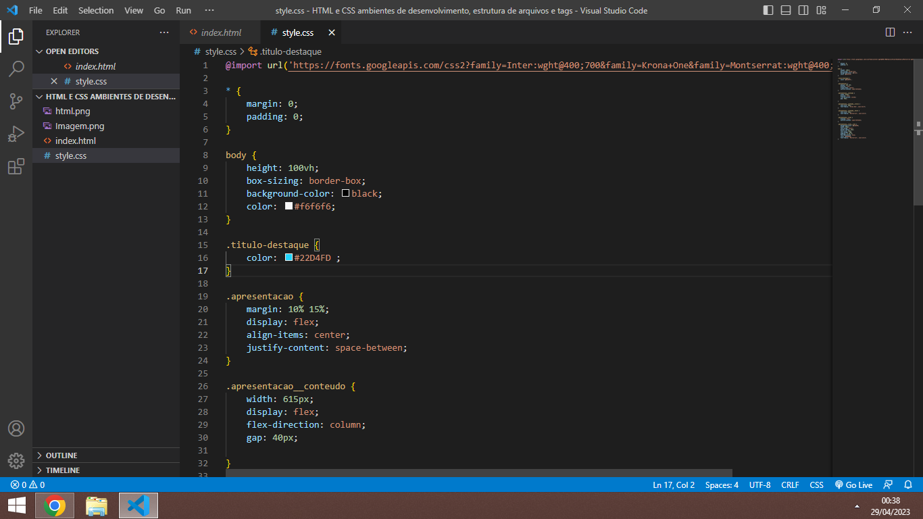Select index.html in Open Editors
The height and width of the screenshot is (519, 923).
coord(106,66)
